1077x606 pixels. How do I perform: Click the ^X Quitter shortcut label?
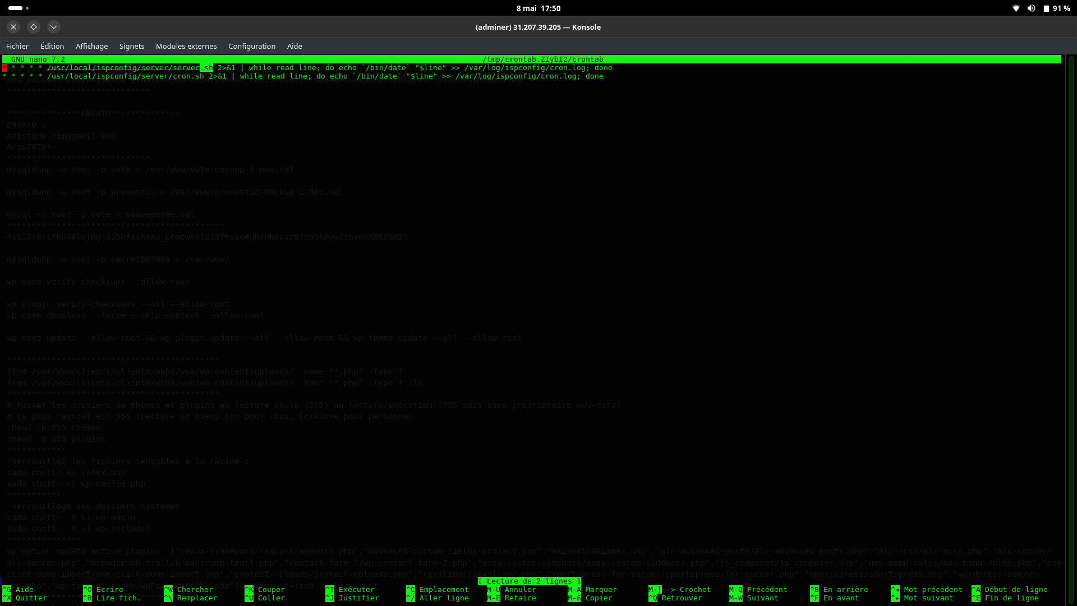[25, 598]
